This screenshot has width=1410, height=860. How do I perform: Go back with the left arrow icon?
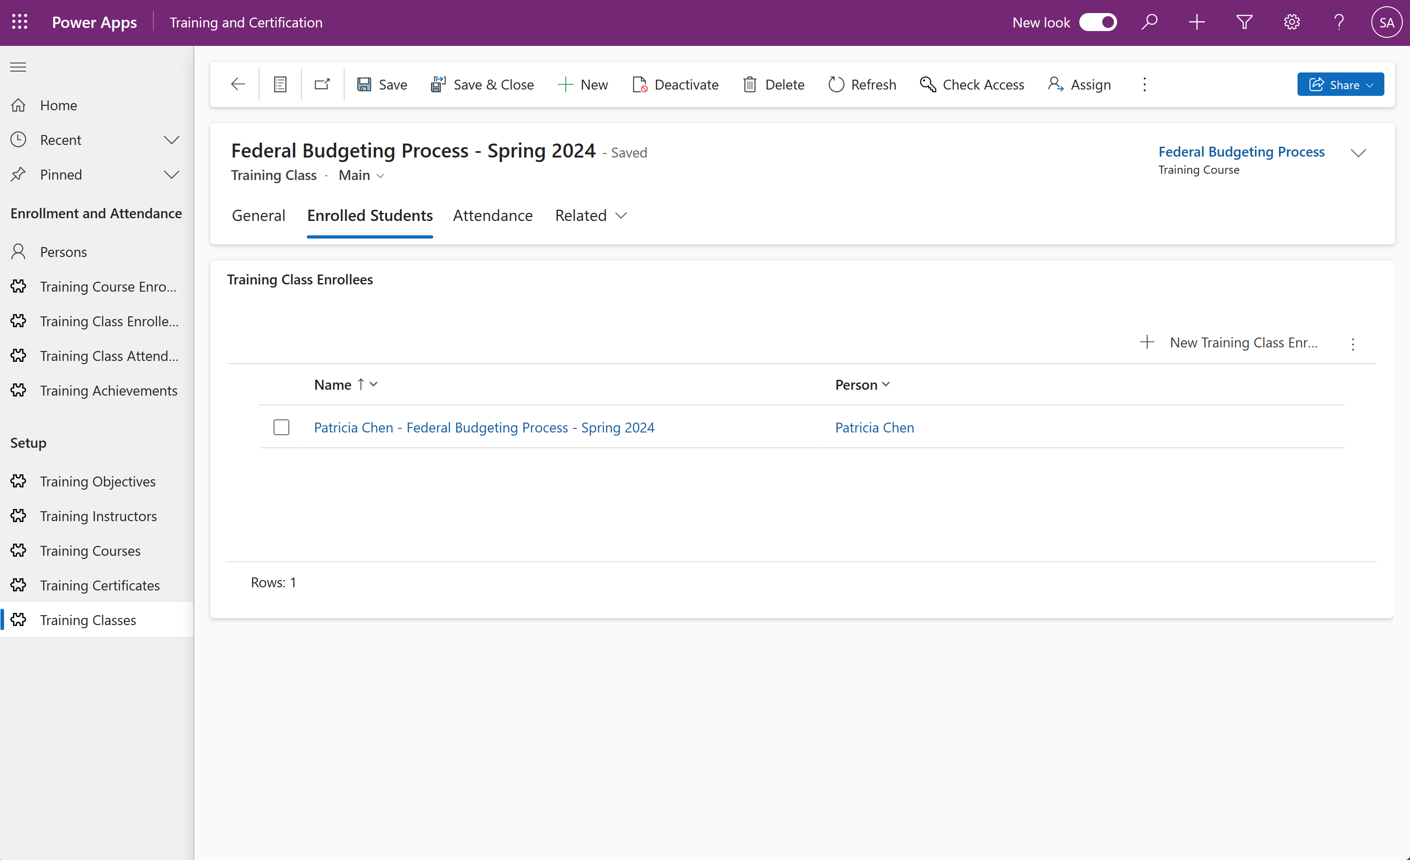click(x=238, y=85)
